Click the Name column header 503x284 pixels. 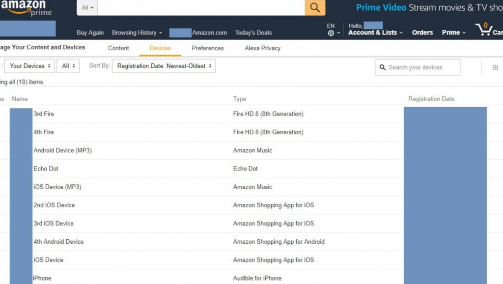click(20, 99)
